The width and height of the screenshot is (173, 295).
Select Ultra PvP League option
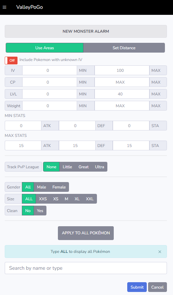[x=100, y=167]
